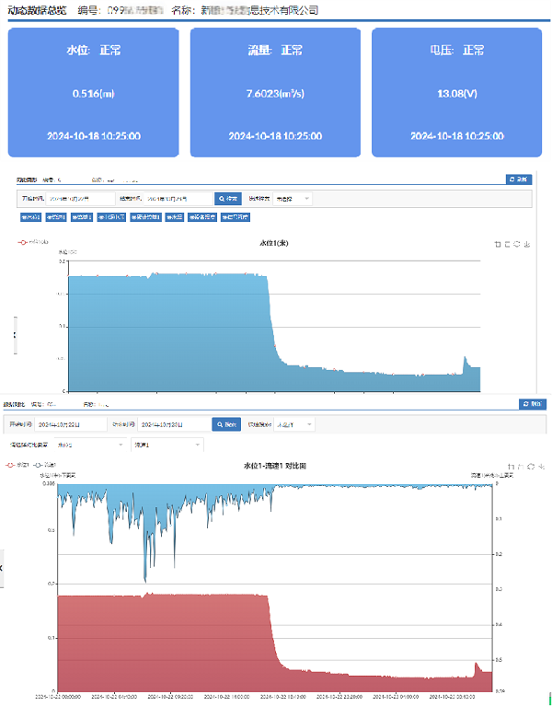The width and height of the screenshot is (552, 706).
Task: Toggle the 流速1 legend entry on the comparison chart
Action: (x=41, y=465)
